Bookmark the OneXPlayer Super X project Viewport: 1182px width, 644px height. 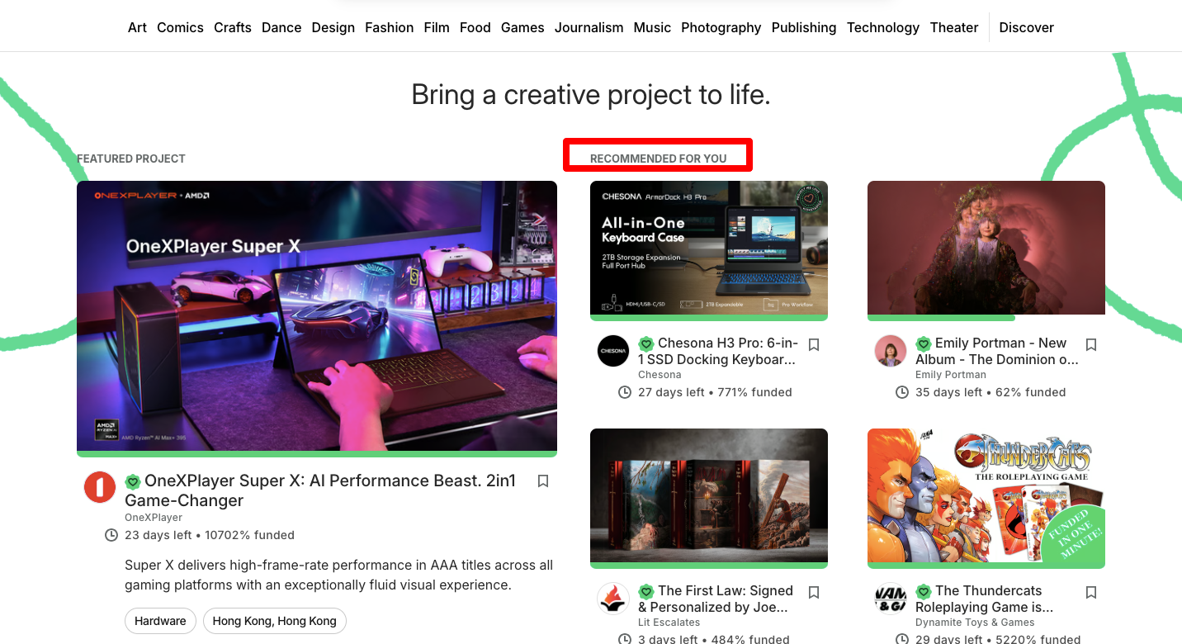coord(543,481)
